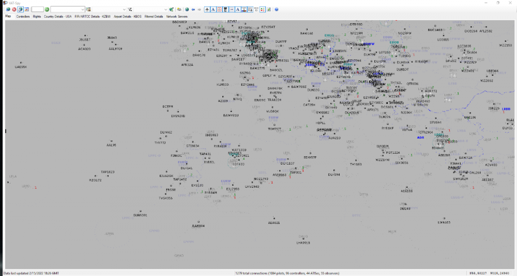Click the picture icon left of search box
517x276 pixels.
click(27, 9)
